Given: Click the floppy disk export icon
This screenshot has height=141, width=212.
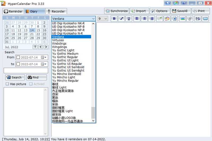Looking at the screenshot, I should click(x=198, y=19).
